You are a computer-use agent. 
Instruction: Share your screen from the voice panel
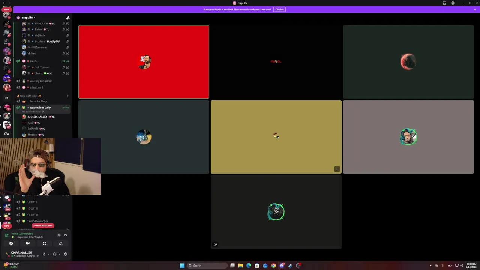28,244
